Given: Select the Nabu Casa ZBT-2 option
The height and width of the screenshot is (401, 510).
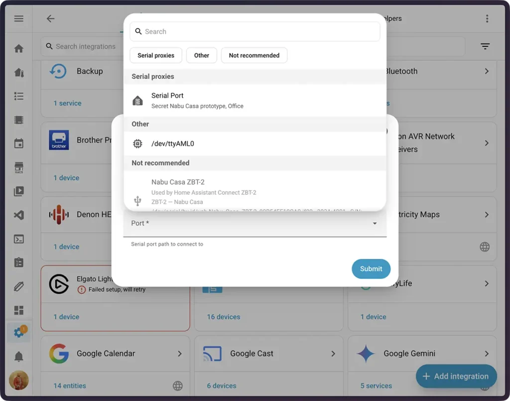Looking at the screenshot, I should [255, 192].
